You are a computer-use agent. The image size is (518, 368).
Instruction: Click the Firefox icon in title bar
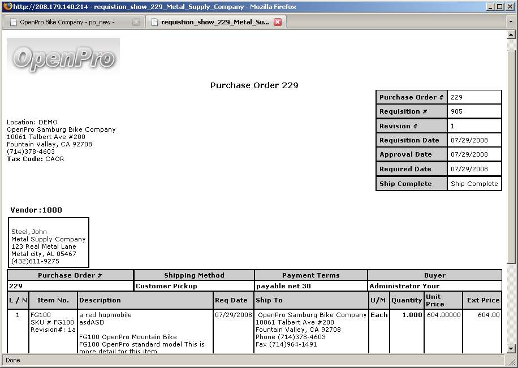click(7, 7)
